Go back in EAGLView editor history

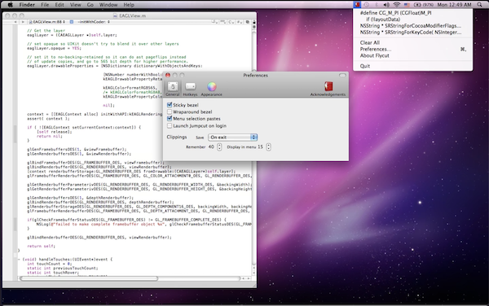coord(15,22)
